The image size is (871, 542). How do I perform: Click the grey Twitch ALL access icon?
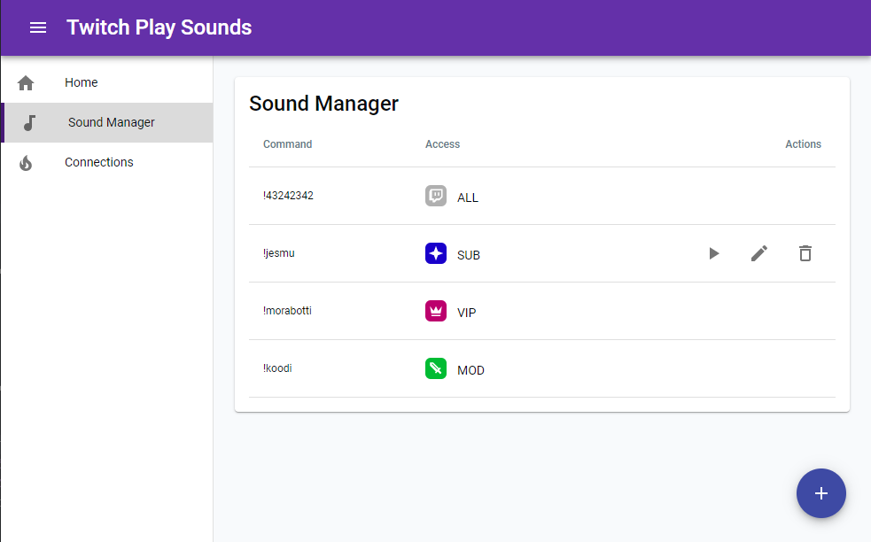tap(435, 196)
